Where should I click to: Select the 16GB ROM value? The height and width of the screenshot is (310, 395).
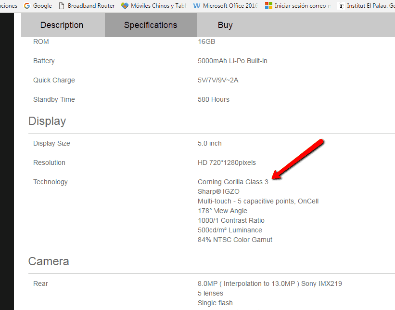[206, 41]
